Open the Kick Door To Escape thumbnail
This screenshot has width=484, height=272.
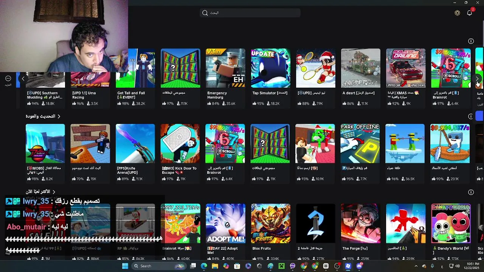(180, 144)
